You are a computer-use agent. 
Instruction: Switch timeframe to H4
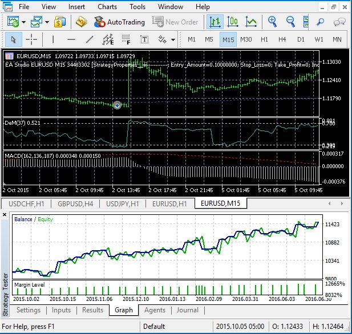[282, 39]
